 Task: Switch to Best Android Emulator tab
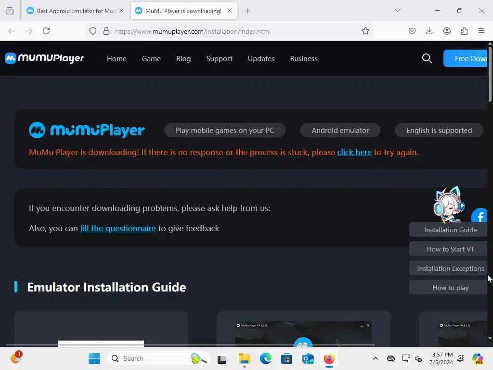(75, 11)
